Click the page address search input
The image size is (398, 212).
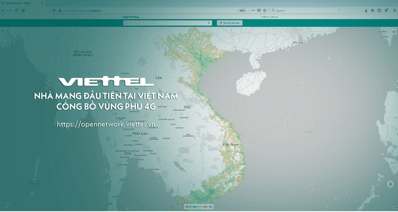(x=168, y=23)
